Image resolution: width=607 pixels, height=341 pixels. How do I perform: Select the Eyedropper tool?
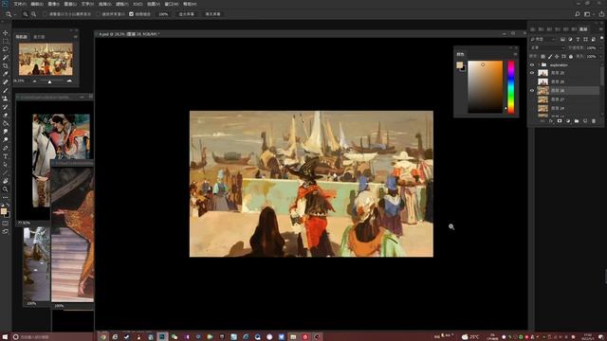pyautogui.click(x=6, y=74)
